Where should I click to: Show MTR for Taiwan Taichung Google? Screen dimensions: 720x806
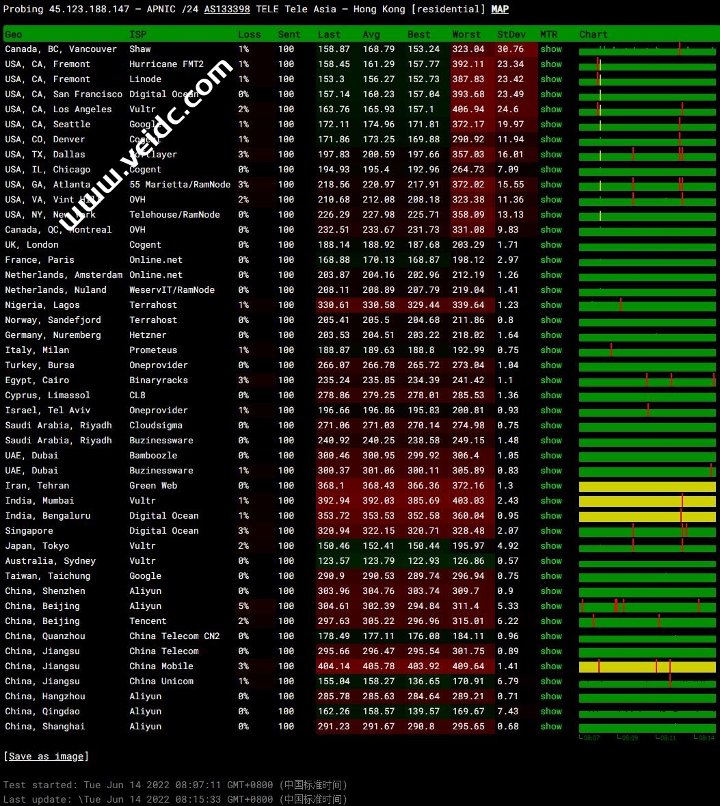(x=551, y=576)
